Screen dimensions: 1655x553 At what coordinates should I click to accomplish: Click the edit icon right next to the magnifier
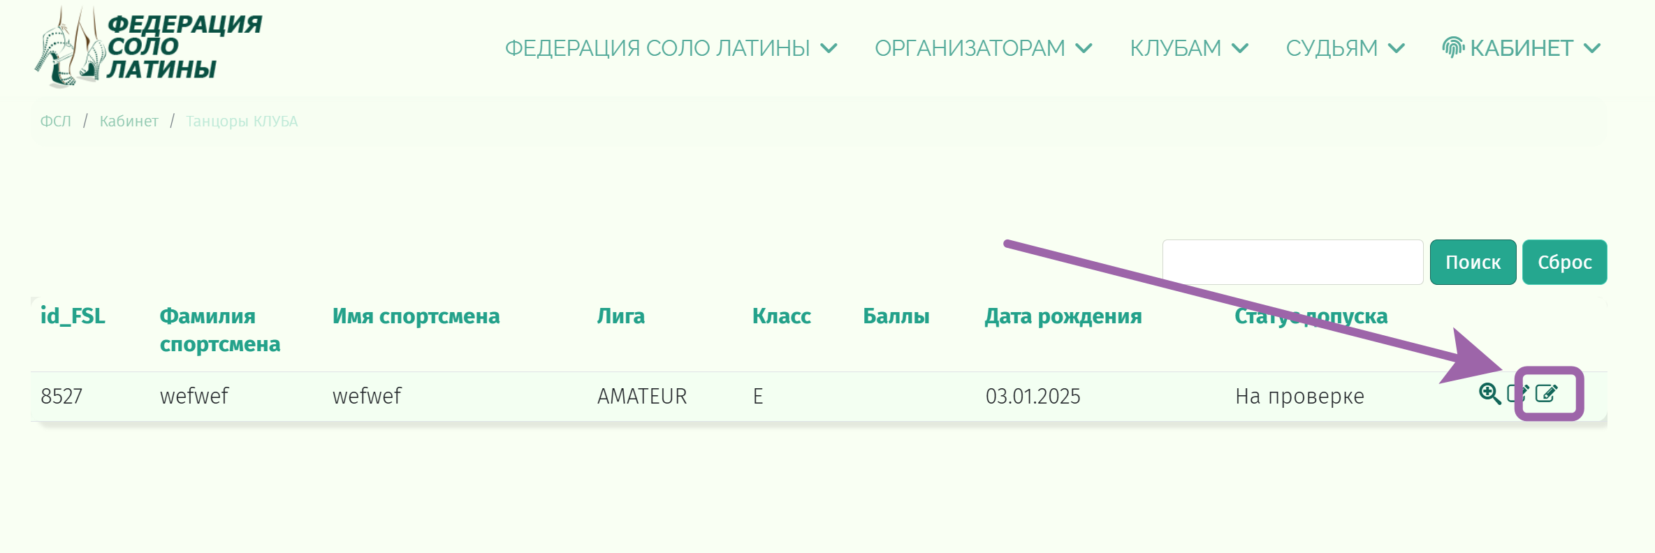1515,393
